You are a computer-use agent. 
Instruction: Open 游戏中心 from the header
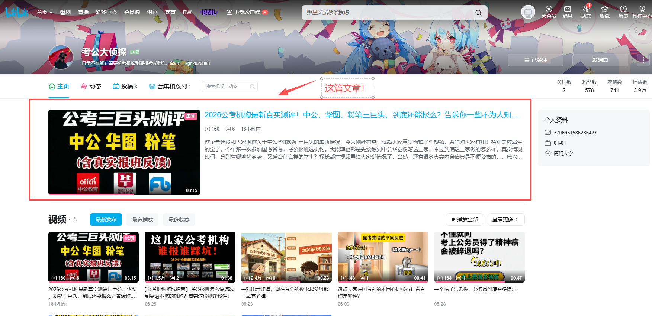[x=106, y=12]
